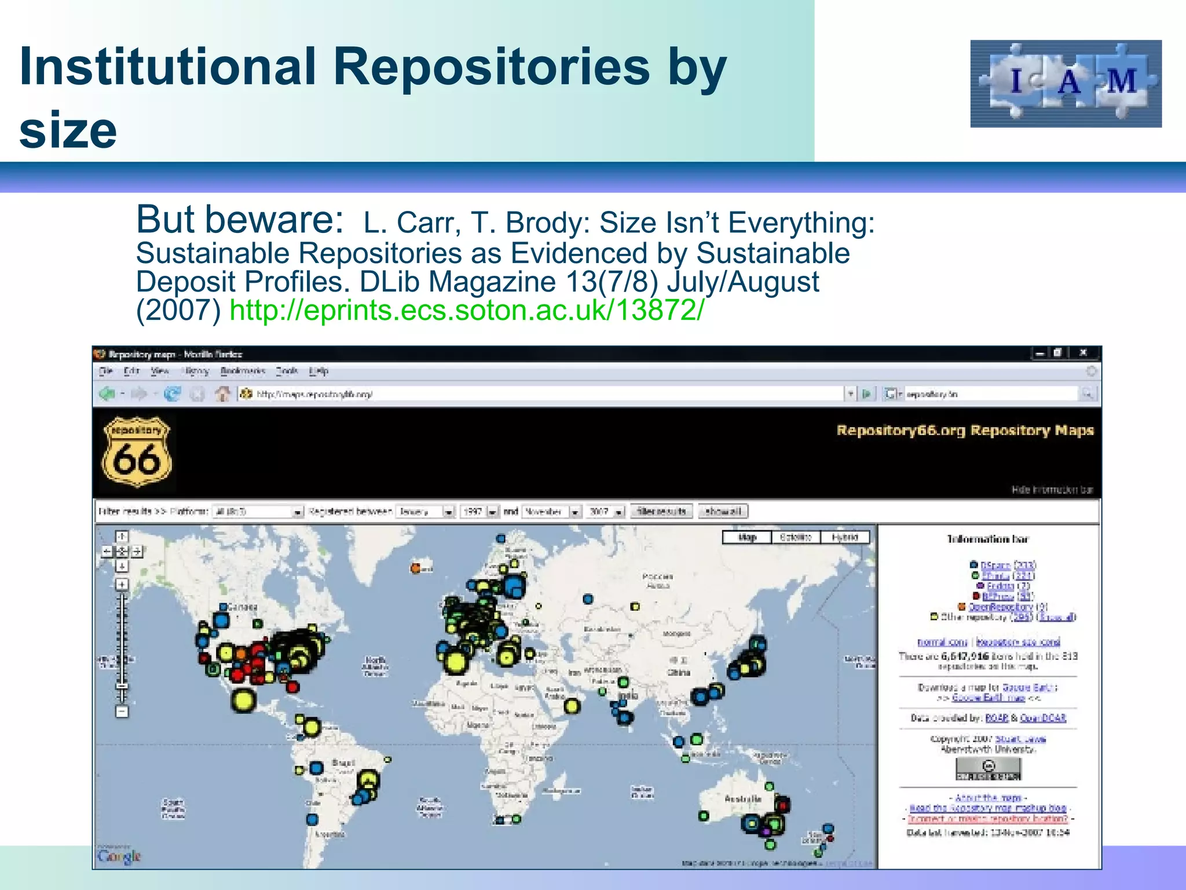Click the blue marker in central Russia
This screenshot has height=890, width=1186.
tap(588, 599)
